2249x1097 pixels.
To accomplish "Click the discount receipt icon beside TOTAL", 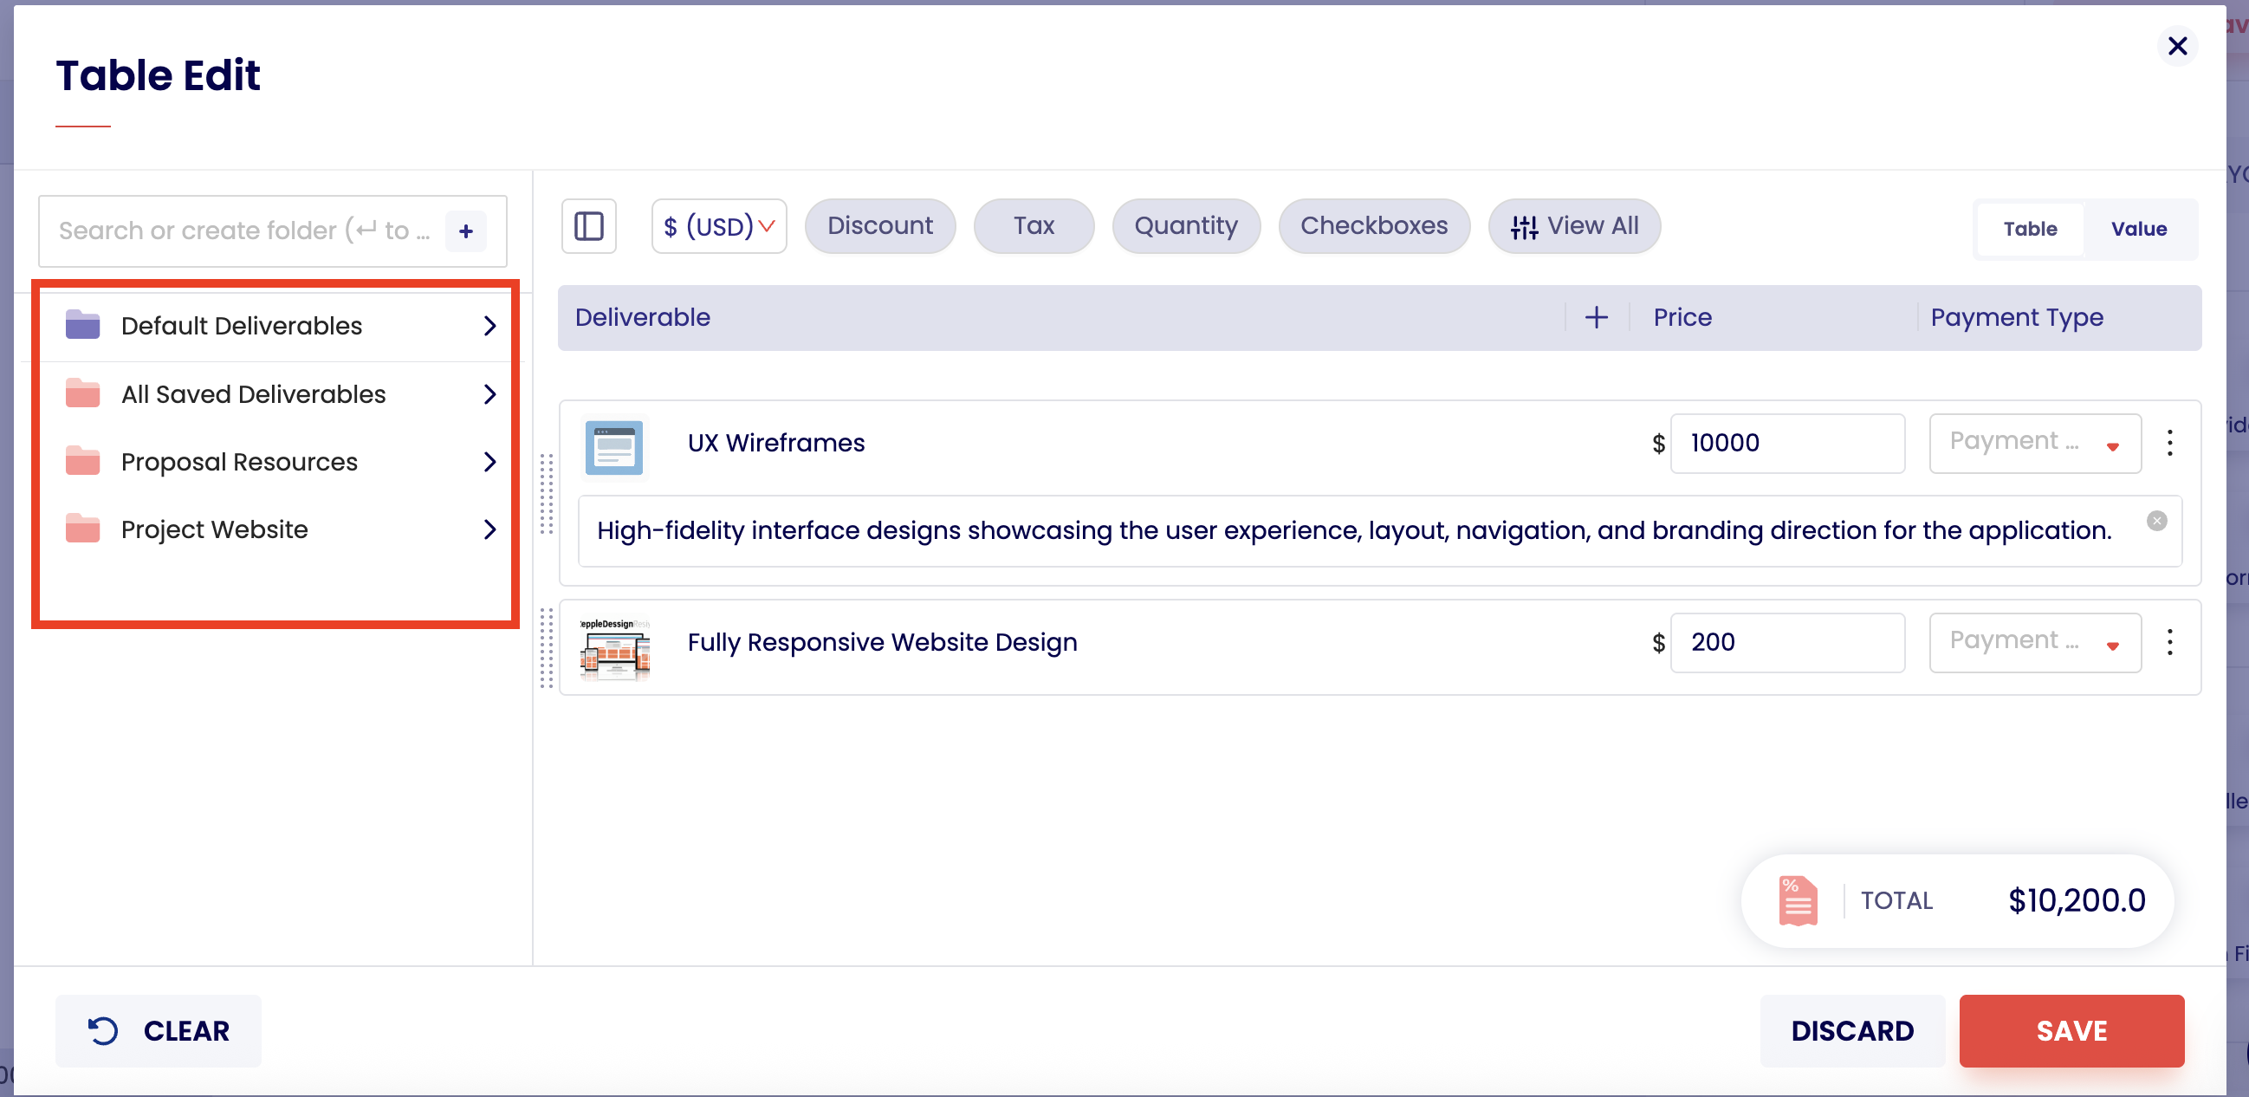I will (x=1798, y=900).
